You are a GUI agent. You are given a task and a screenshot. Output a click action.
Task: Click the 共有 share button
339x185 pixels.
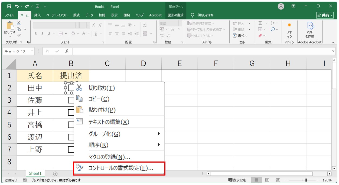pos(325,15)
